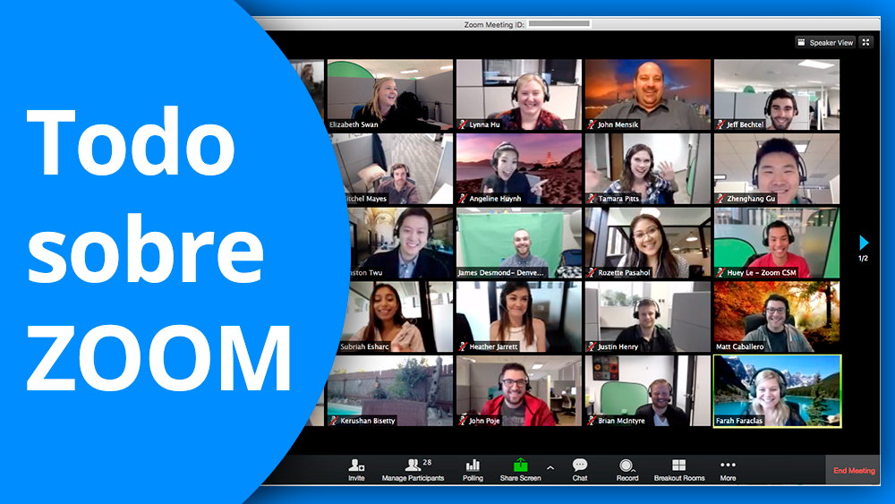Click muted mic icon on Jeff Bechtel
The image size is (895, 504).
(x=720, y=124)
